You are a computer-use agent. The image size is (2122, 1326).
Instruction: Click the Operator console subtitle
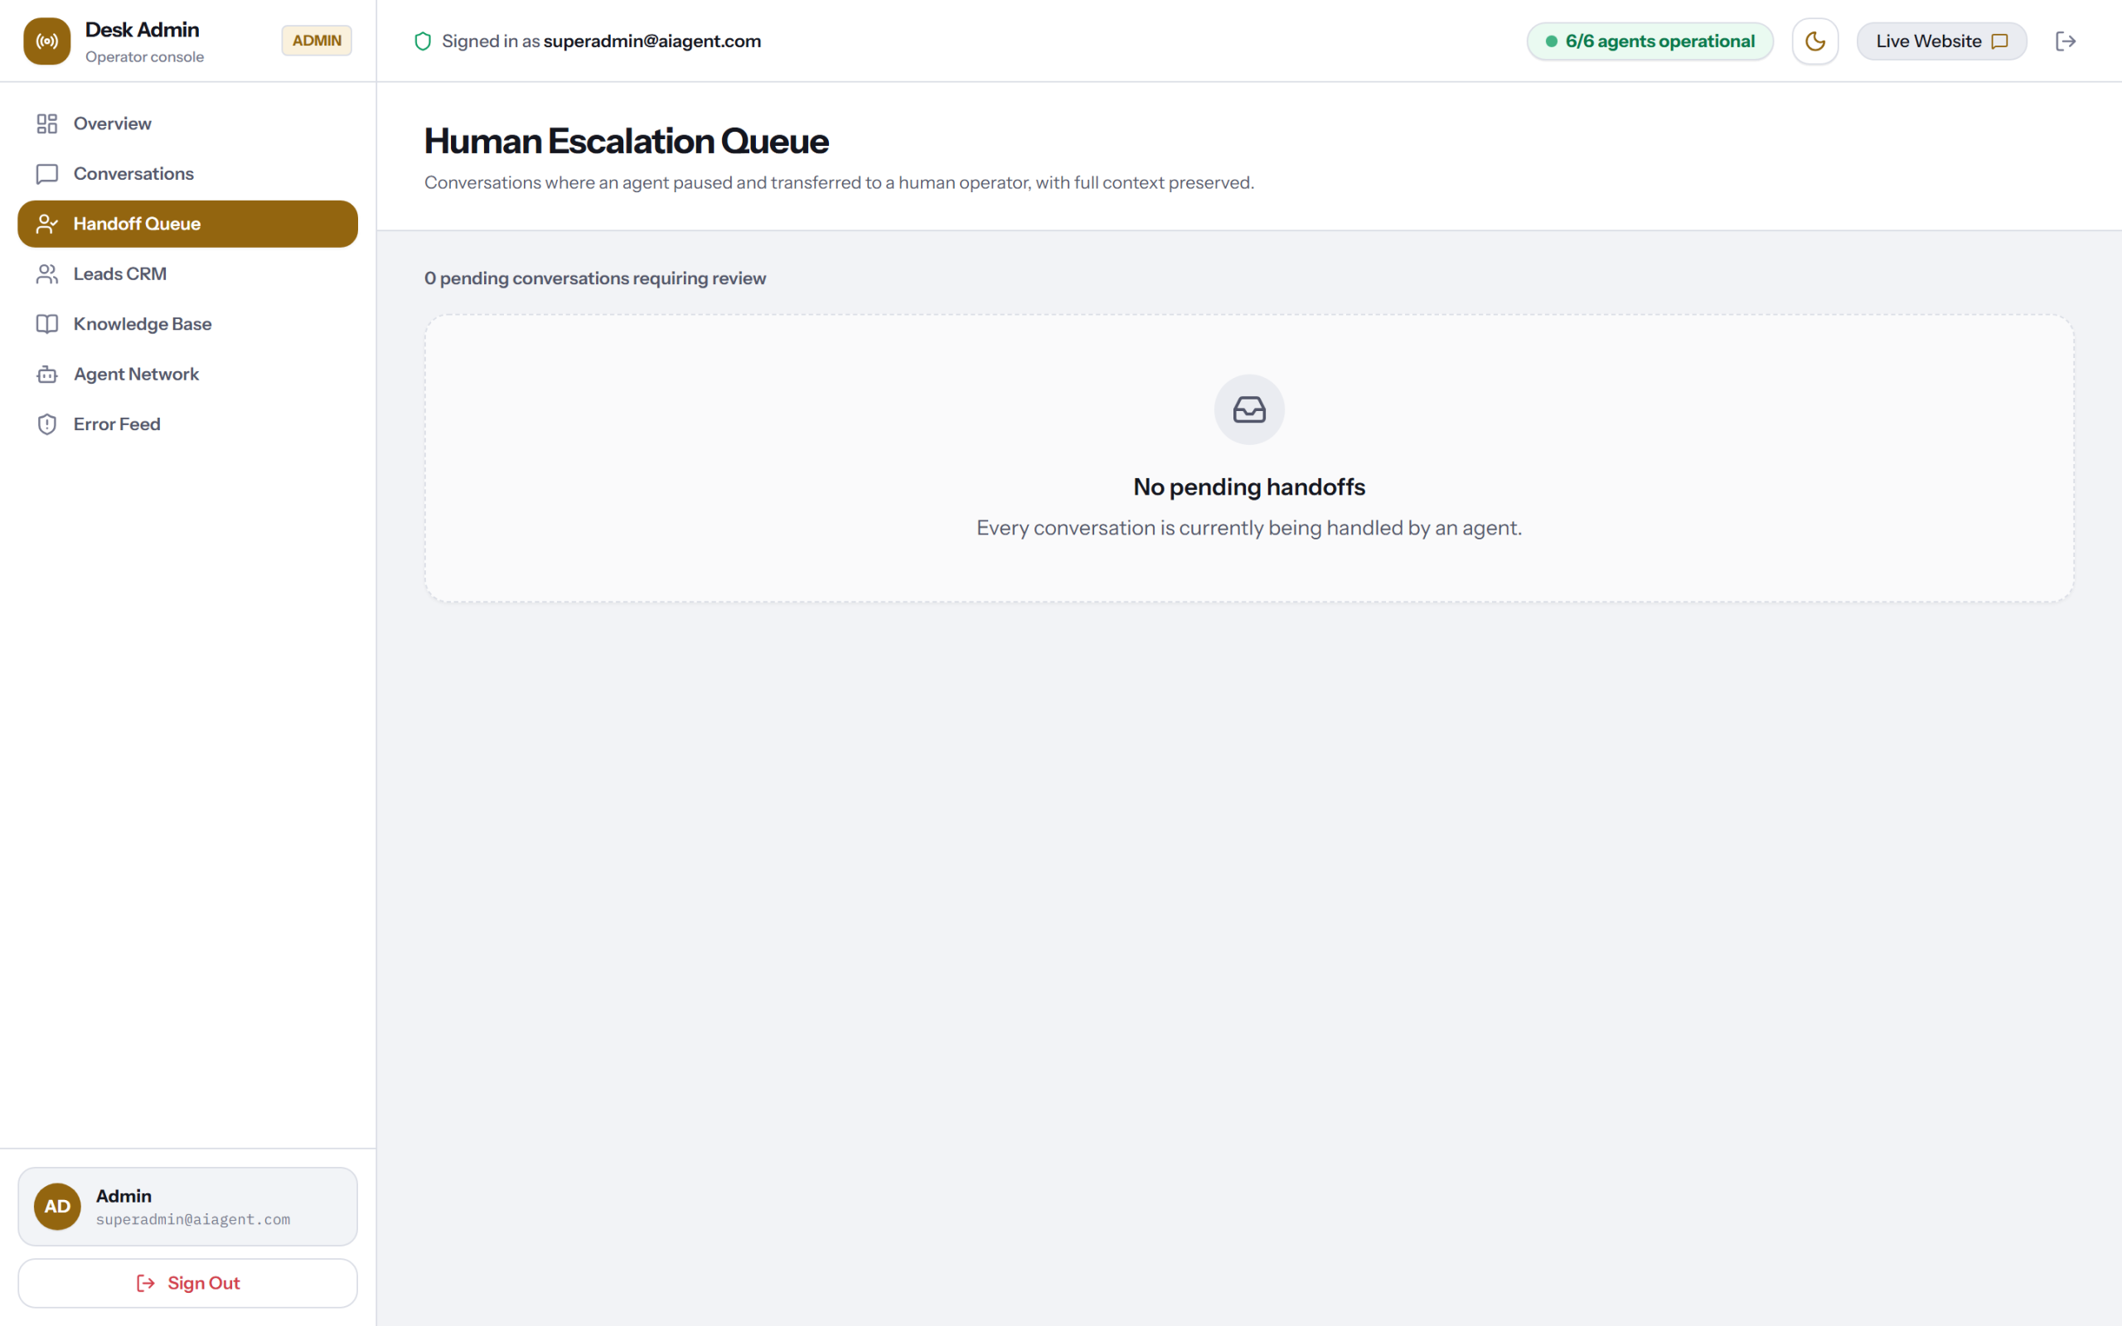pos(145,57)
